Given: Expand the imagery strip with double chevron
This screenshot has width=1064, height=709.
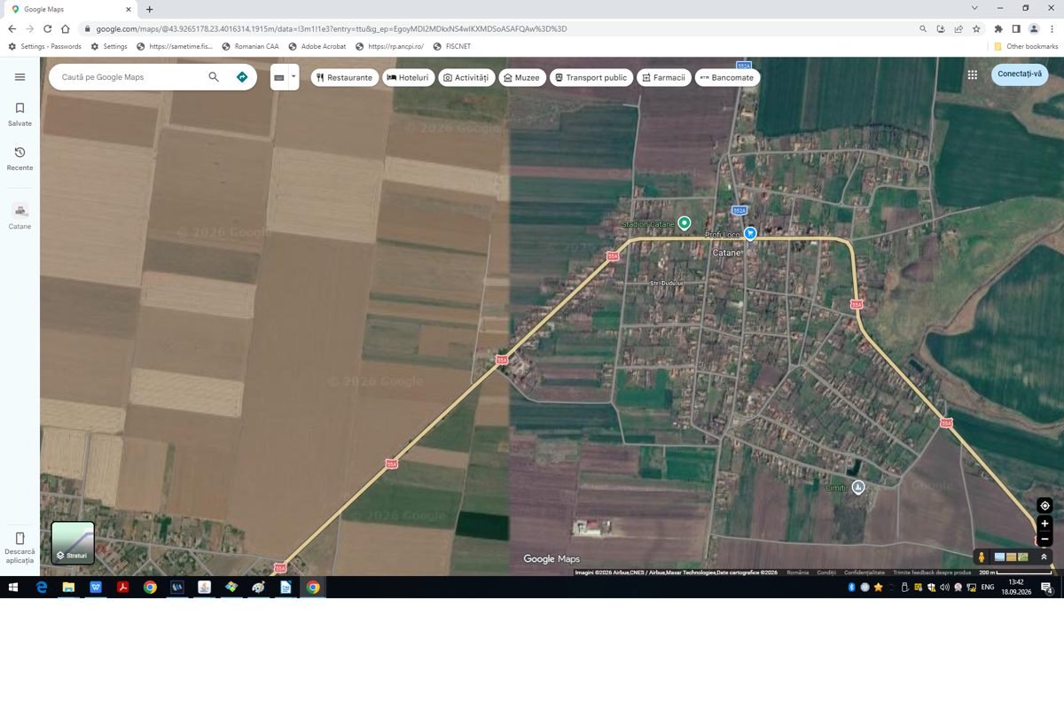Looking at the screenshot, I should (x=1044, y=557).
